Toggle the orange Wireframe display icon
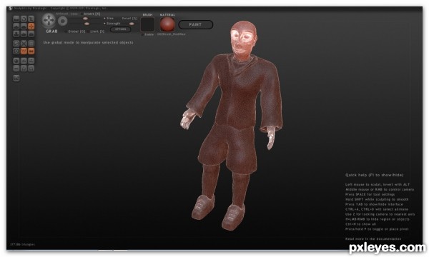Viewport: 429px width, 257px height. pyautogui.click(x=24, y=51)
